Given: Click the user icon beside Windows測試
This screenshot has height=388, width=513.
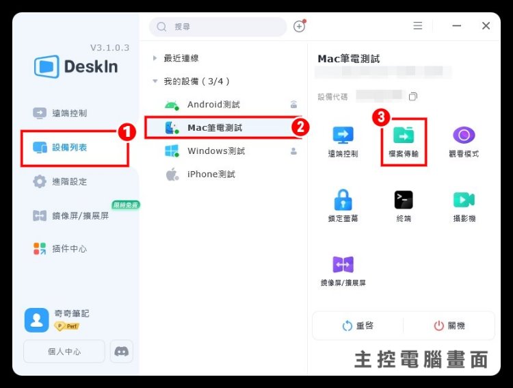Looking at the screenshot, I should [x=294, y=151].
